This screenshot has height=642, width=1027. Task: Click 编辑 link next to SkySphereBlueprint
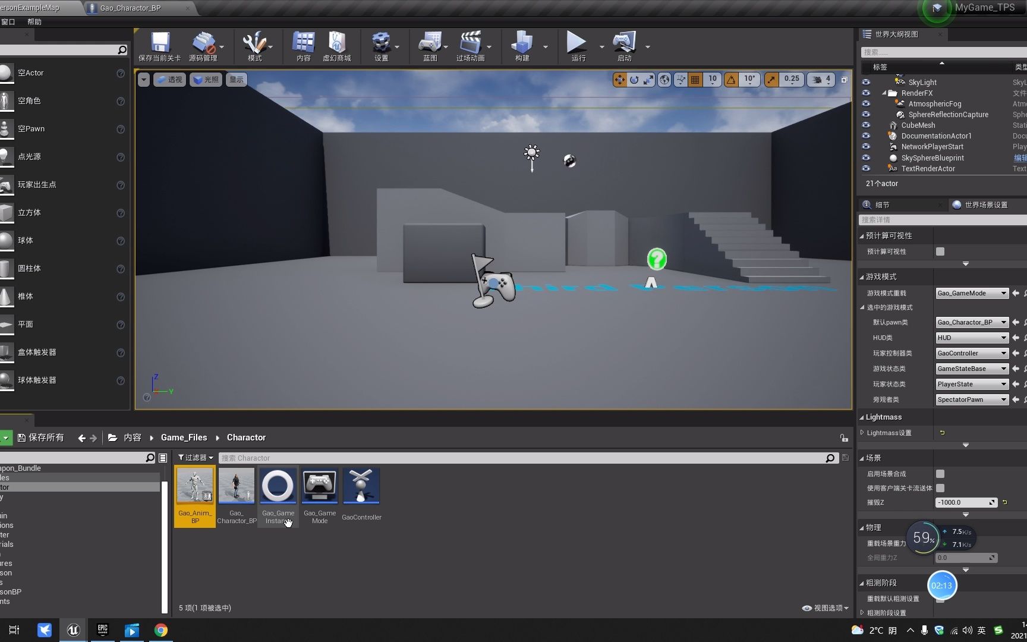1019,158
